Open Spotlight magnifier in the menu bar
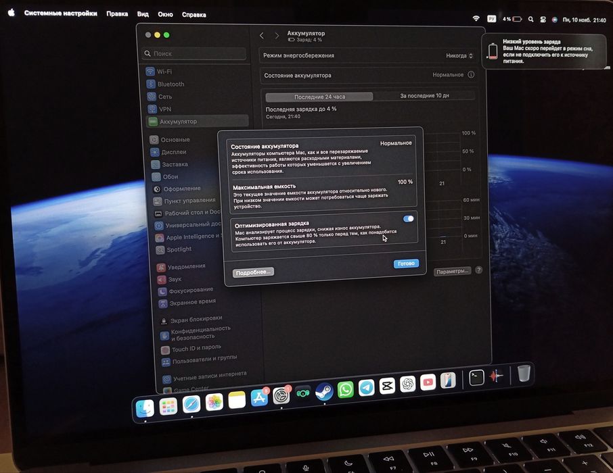Viewport: 613px width, 473px height. (530, 19)
